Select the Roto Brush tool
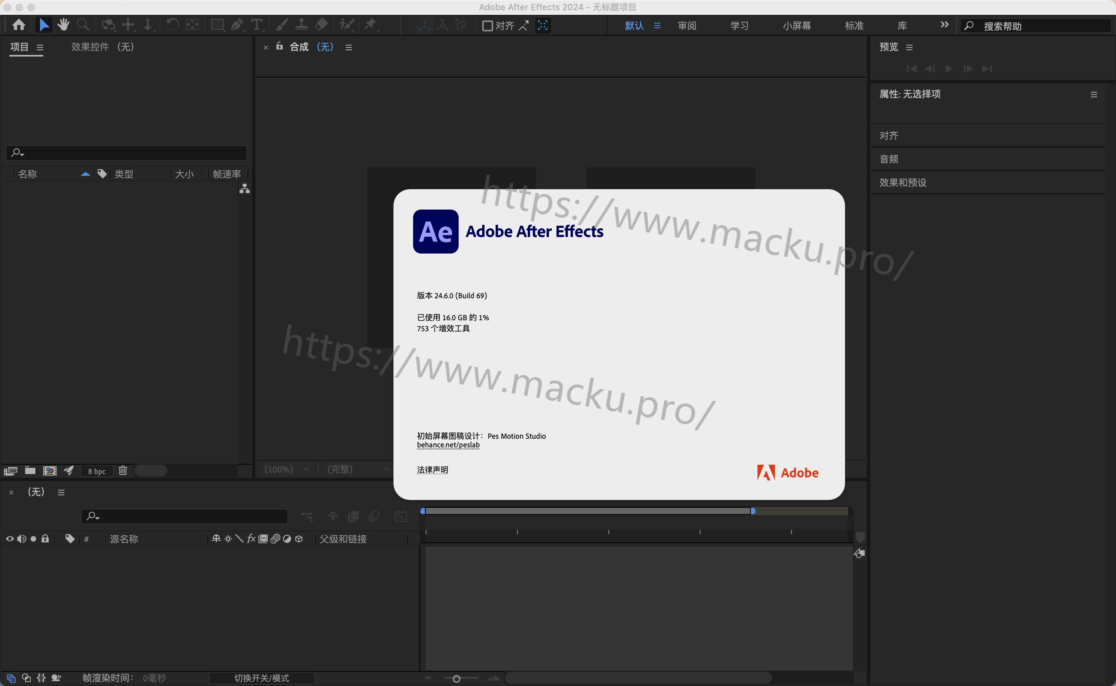 tap(346, 24)
